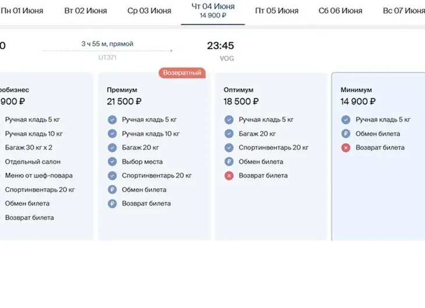Click the flight number UT371
This screenshot has width=425, height=308.
[107, 58]
